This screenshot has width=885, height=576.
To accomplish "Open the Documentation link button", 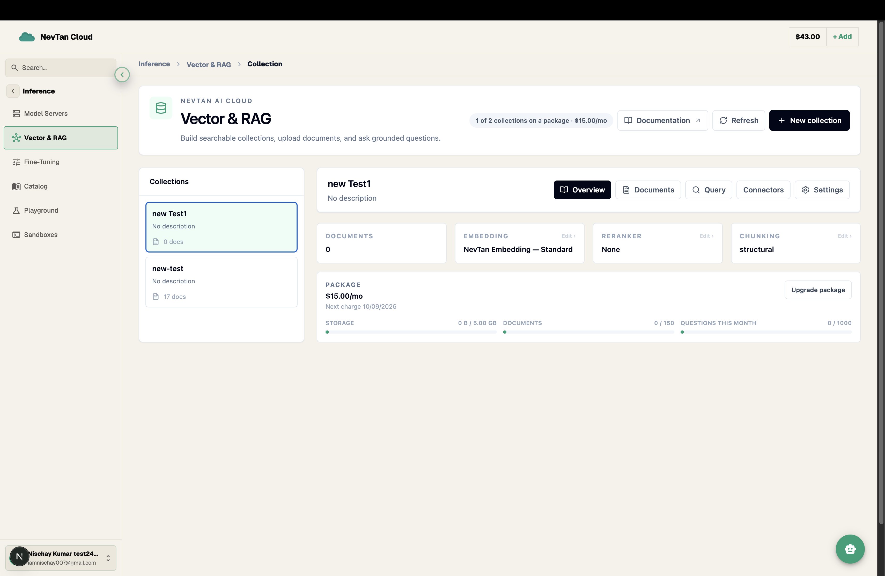I will pos(663,120).
